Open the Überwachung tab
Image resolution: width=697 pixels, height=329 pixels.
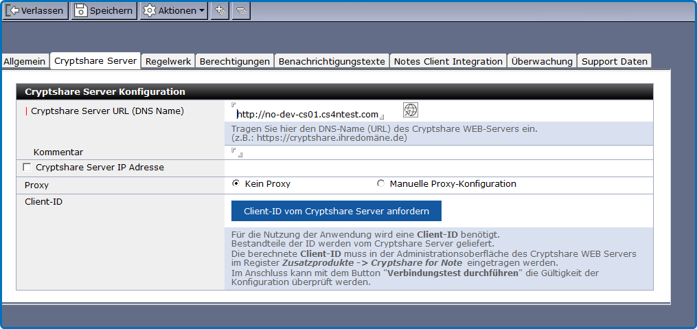pyautogui.click(x=541, y=61)
